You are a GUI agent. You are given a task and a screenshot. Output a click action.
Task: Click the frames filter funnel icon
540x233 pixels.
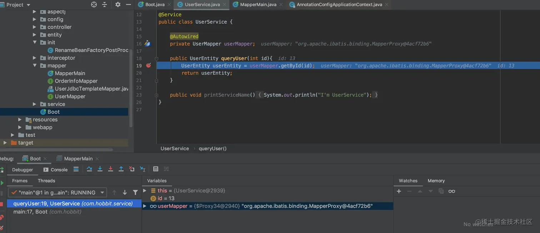click(135, 192)
